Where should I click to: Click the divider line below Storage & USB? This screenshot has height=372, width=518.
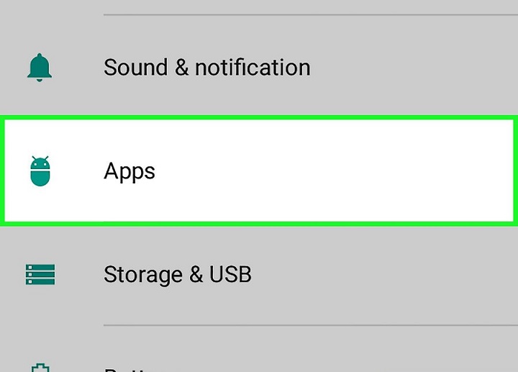[x=311, y=325]
